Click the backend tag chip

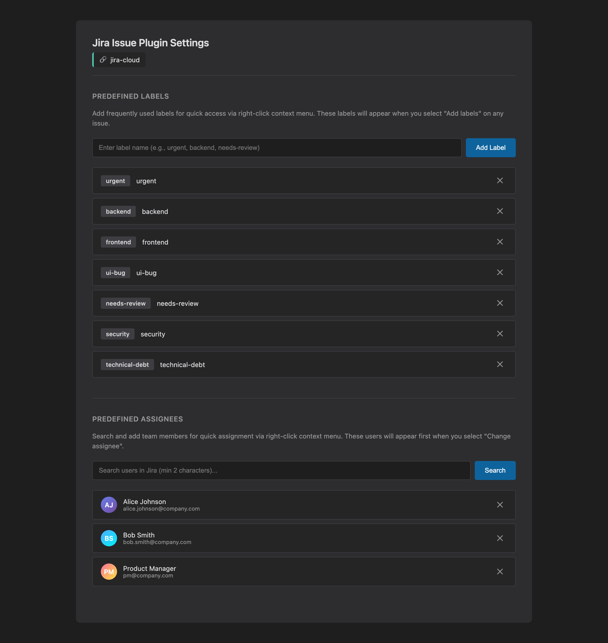tap(118, 212)
